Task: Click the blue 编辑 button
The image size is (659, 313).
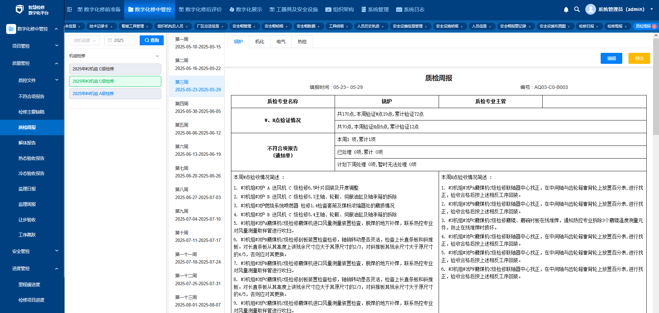Action: click(611, 58)
